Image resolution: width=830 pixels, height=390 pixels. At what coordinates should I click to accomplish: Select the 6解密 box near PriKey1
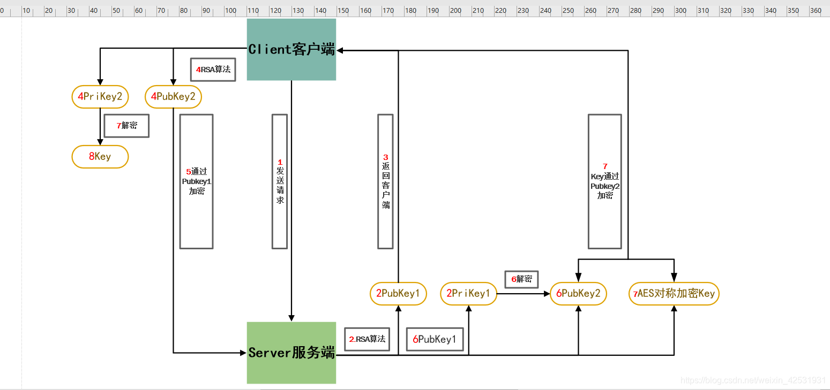[x=521, y=279]
